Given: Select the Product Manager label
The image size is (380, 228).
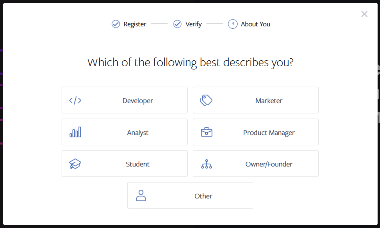Looking at the screenshot, I should pos(269,133).
